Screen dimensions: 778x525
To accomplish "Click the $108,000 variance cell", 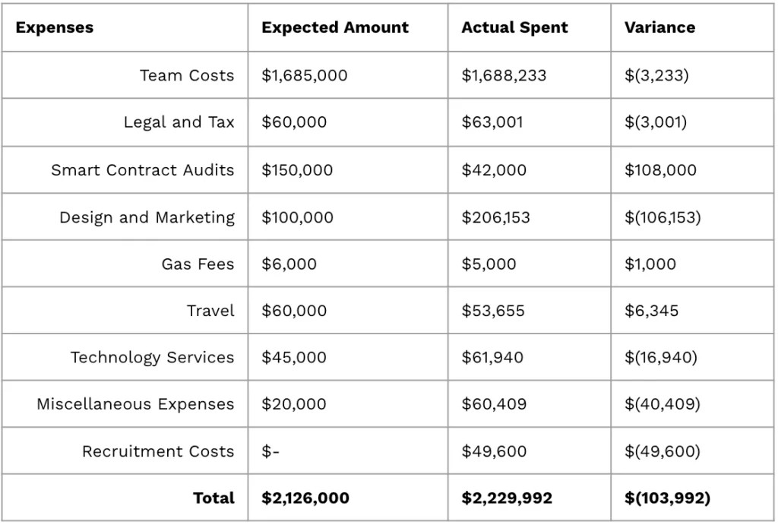I will click(659, 170).
